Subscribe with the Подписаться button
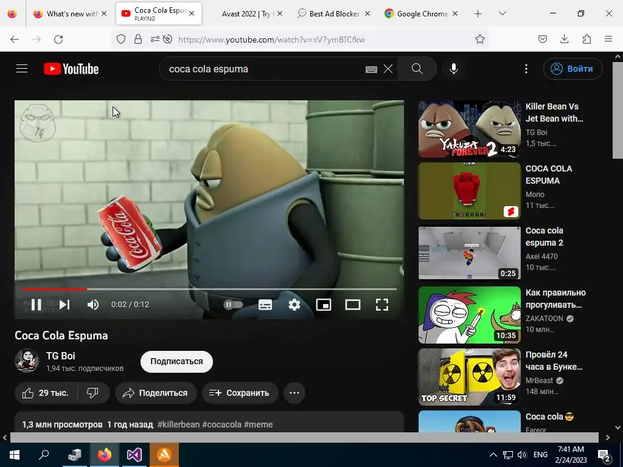The height and width of the screenshot is (467, 623). pos(176,361)
